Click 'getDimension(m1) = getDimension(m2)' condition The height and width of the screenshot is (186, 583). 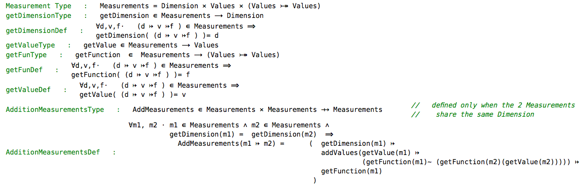pos(244,134)
